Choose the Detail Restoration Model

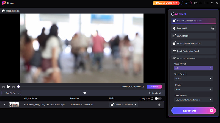(x=193, y=51)
